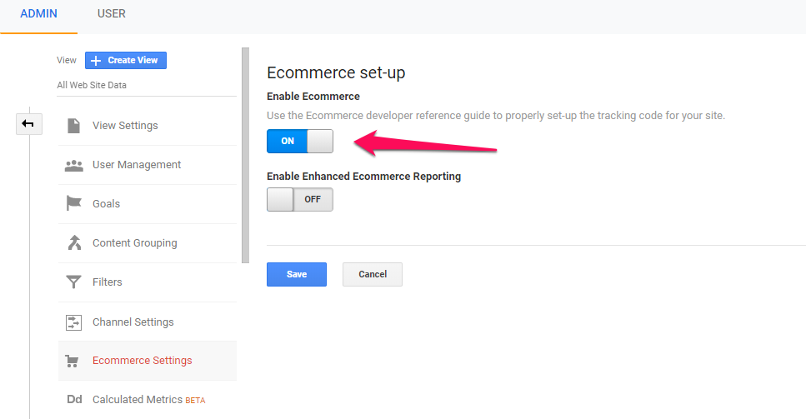Enable Enhanced Ecommerce Reporting toggle
The height and width of the screenshot is (419, 806).
pos(299,200)
